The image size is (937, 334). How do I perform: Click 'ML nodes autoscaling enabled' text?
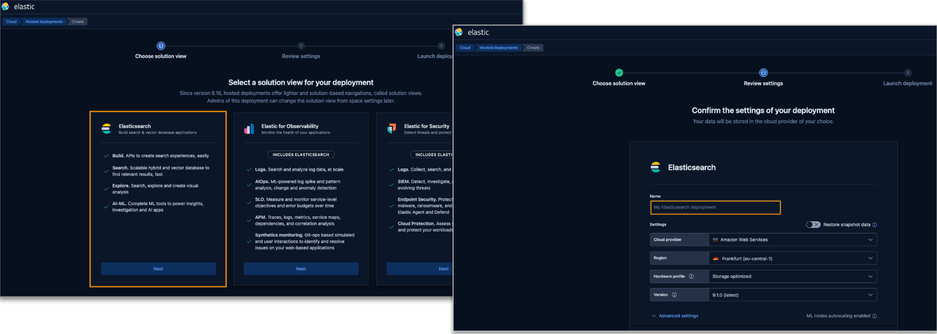point(838,316)
